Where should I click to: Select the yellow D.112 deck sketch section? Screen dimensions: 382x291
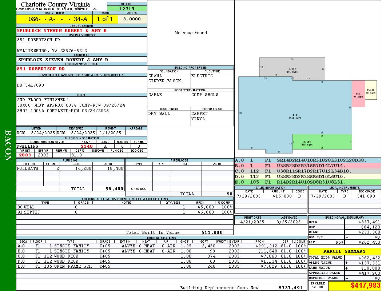[x=371, y=90]
